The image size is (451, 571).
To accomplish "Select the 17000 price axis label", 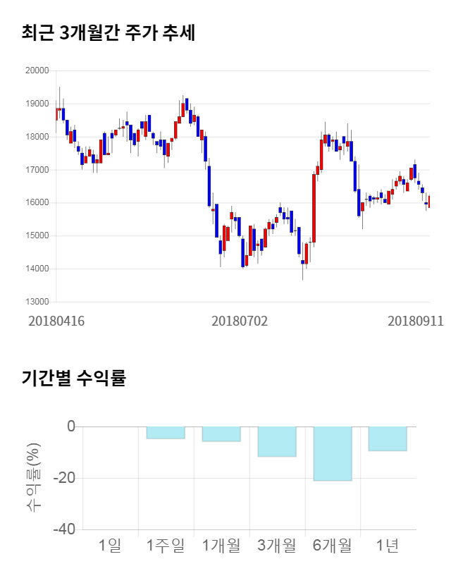I will 36,170.
